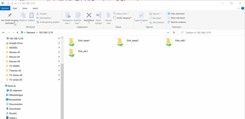Screen dimensions: 245x119
Task: Select 192.168.1.219 in the Quick Access list
Action: click(16, 39)
